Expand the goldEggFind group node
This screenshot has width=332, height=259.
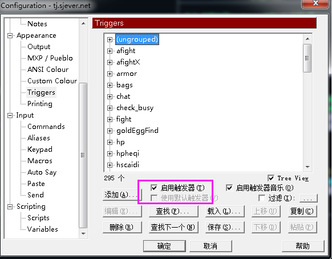[x=110, y=131]
